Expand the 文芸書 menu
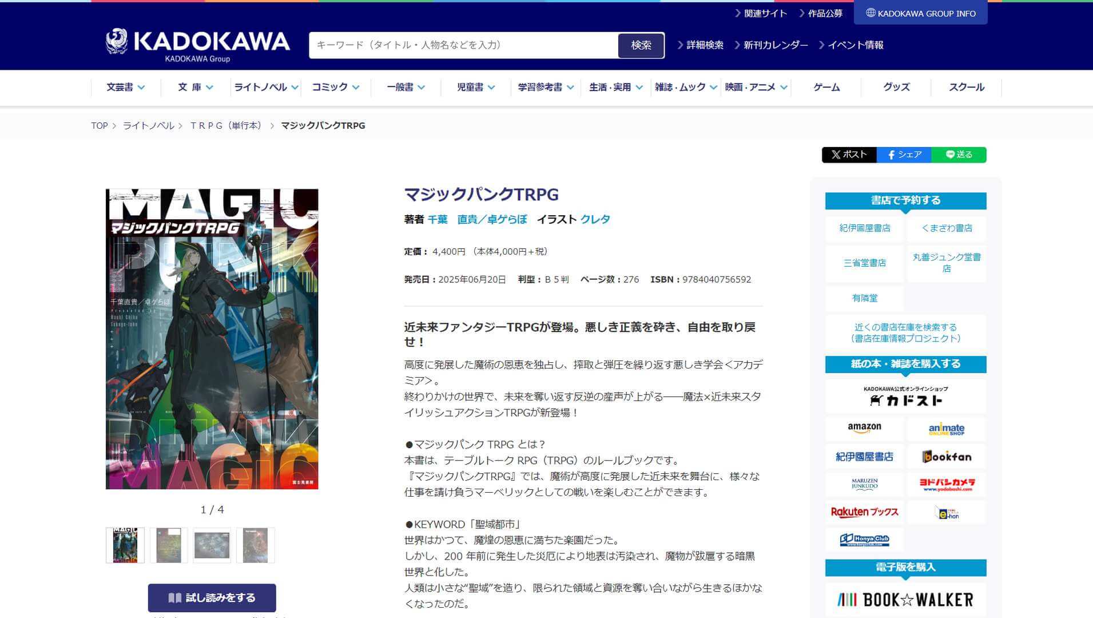The image size is (1093, 618). pyautogui.click(x=126, y=87)
